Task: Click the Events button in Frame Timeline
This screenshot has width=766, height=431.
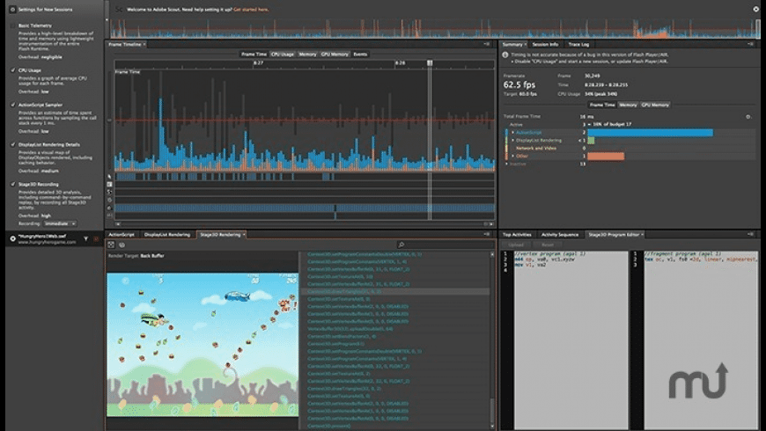Action: (x=360, y=55)
